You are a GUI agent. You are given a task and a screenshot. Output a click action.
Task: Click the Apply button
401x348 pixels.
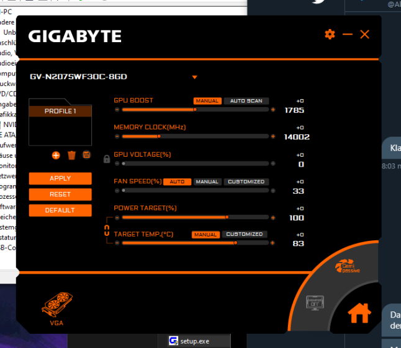coord(60,178)
